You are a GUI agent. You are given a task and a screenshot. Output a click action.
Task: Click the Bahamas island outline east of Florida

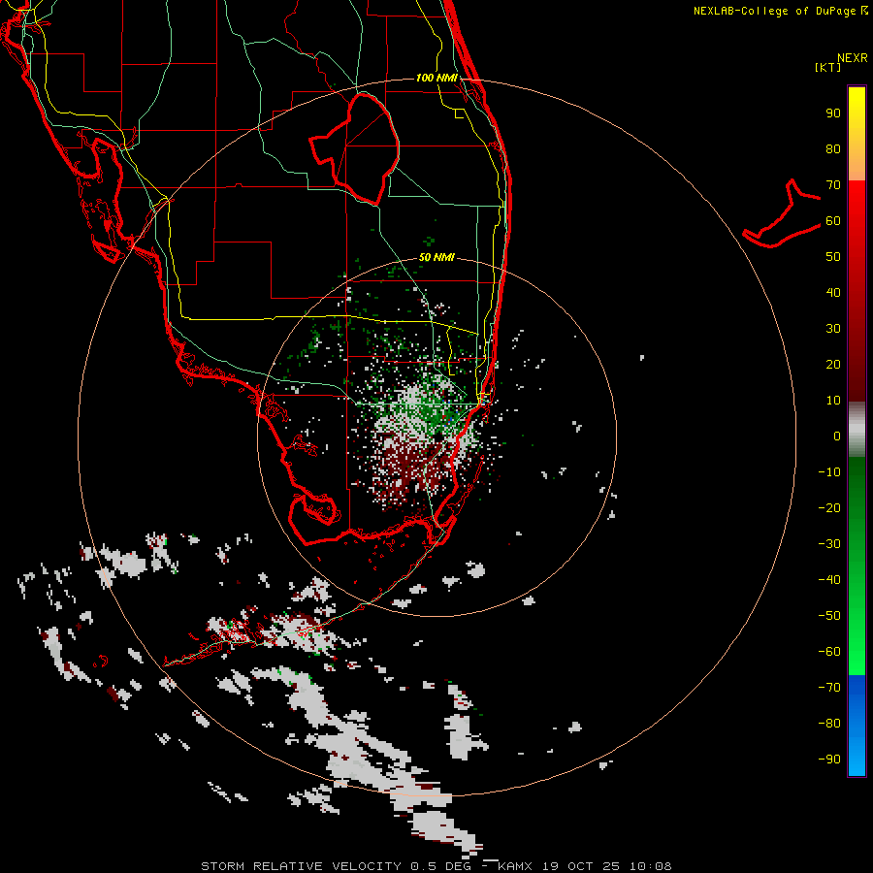coord(782,214)
